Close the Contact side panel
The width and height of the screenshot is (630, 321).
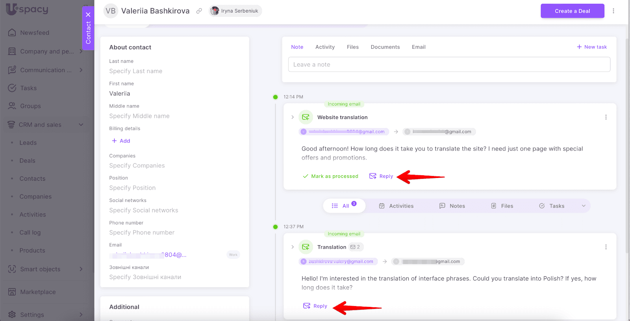pyautogui.click(x=88, y=15)
